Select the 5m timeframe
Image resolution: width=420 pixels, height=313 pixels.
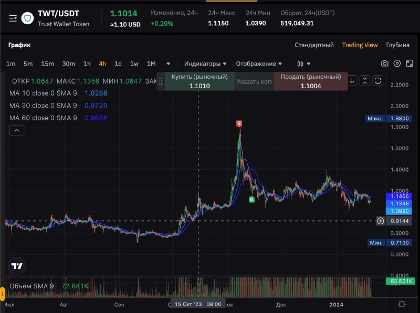[28, 64]
